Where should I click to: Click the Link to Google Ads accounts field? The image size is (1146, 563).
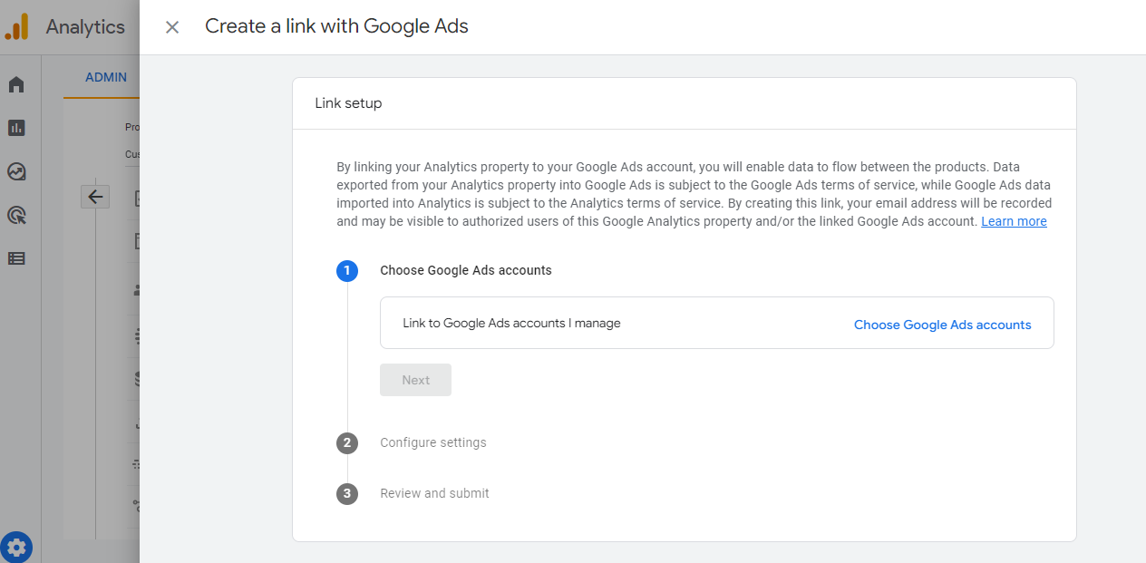pos(512,323)
